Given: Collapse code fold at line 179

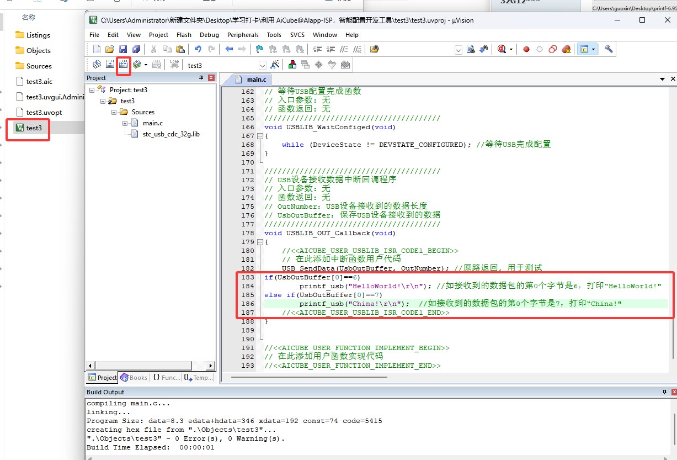Looking at the screenshot, I should tap(260, 242).
